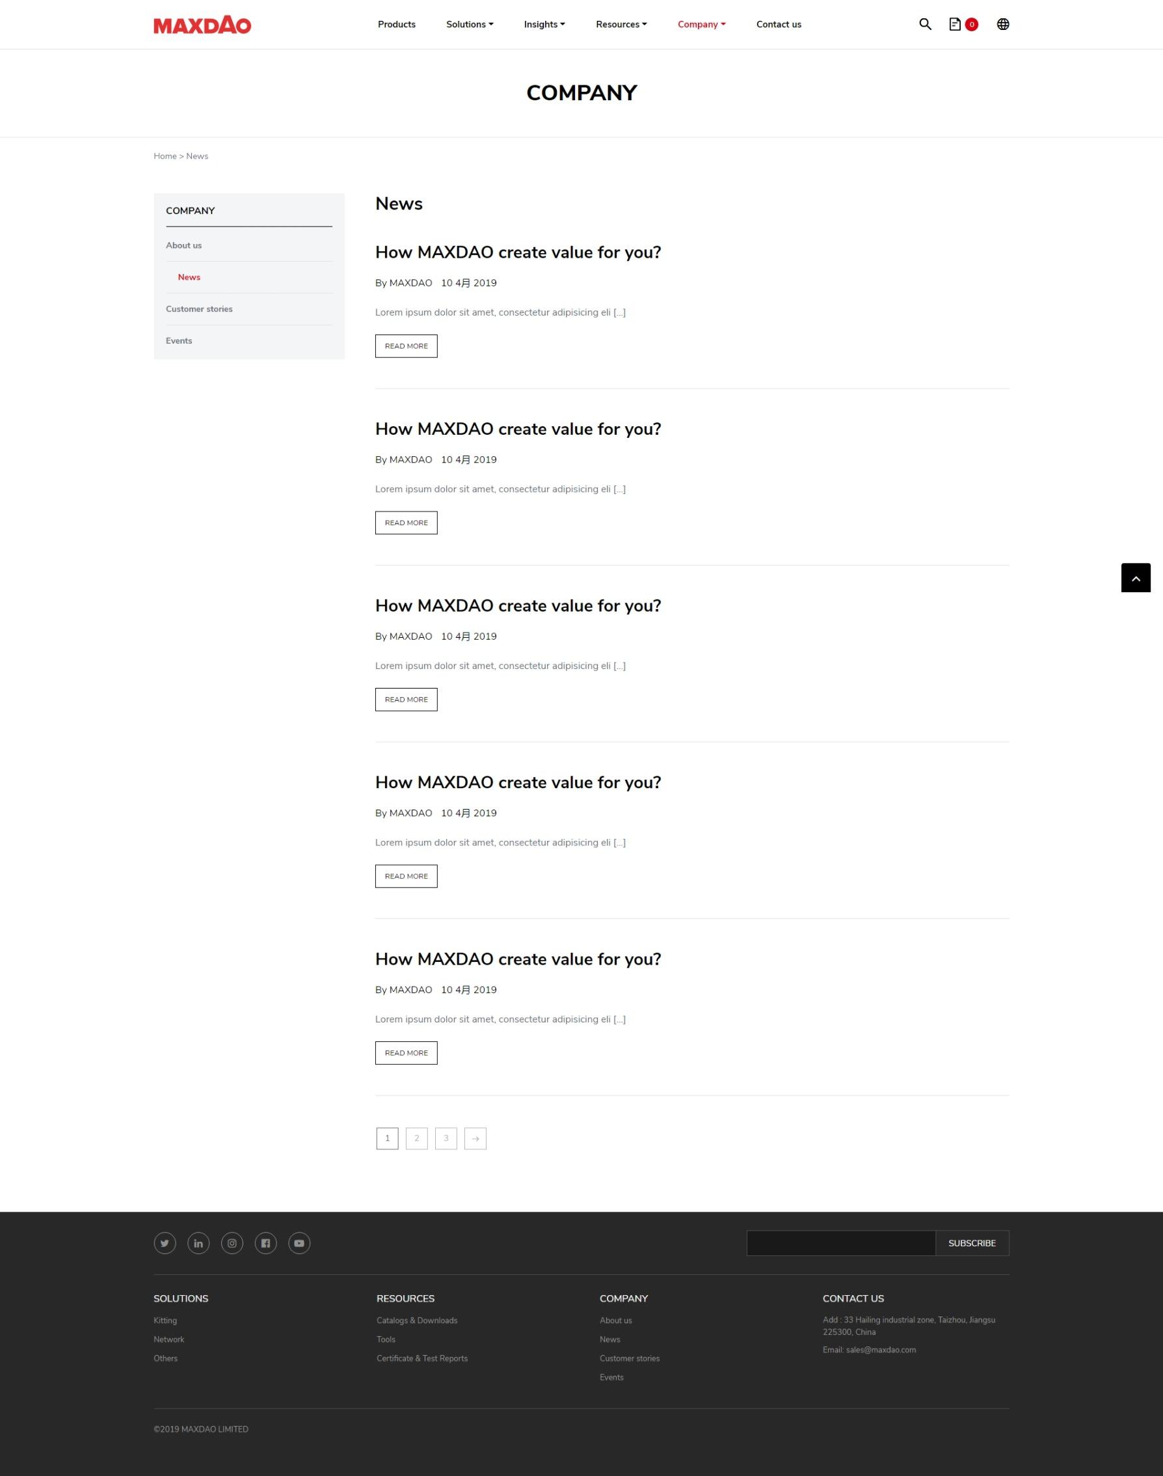Click the SUBSCRIBE button

(972, 1243)
